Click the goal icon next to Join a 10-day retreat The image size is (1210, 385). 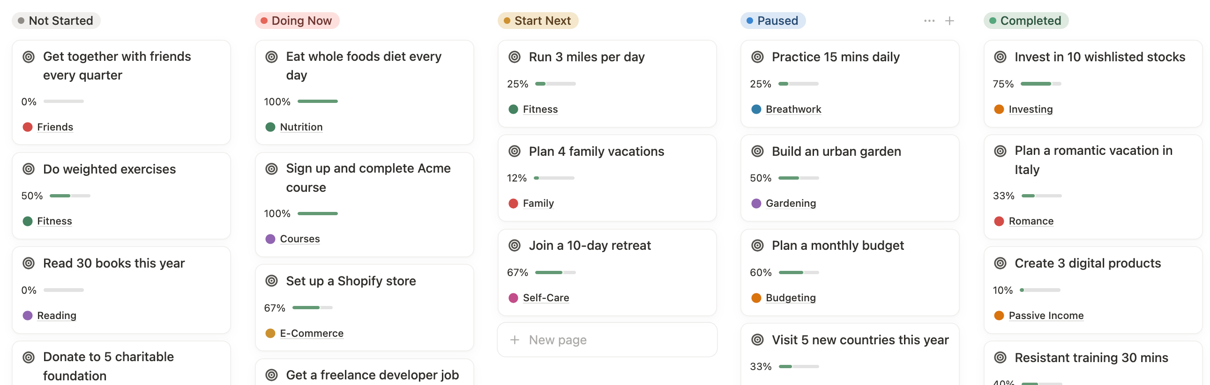515,245
